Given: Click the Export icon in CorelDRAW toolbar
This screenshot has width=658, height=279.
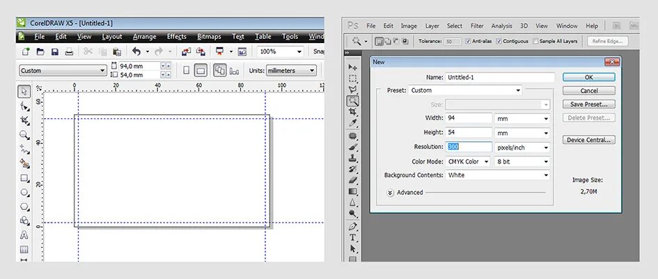Looking at the screenshot, I should click(x=201, y=51).
